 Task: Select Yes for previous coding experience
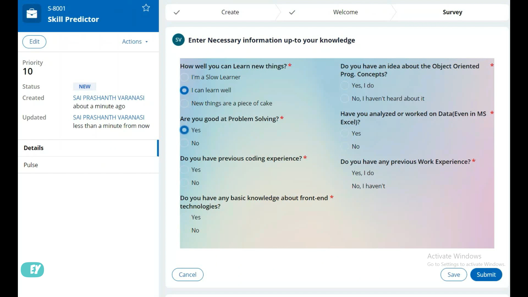184,170
